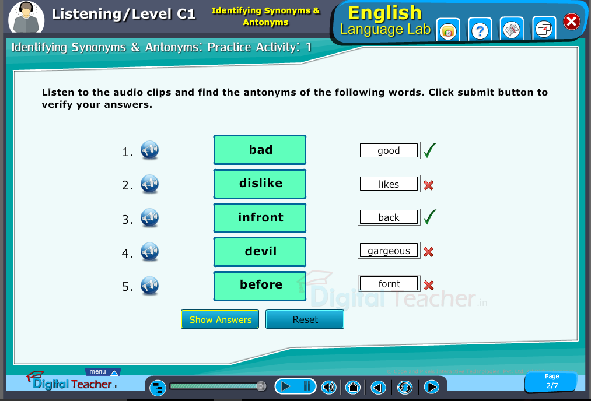This screenshot has width=591, height=401.
Task: Listen to audio clip for 'before'
Action: coord(149,286)
